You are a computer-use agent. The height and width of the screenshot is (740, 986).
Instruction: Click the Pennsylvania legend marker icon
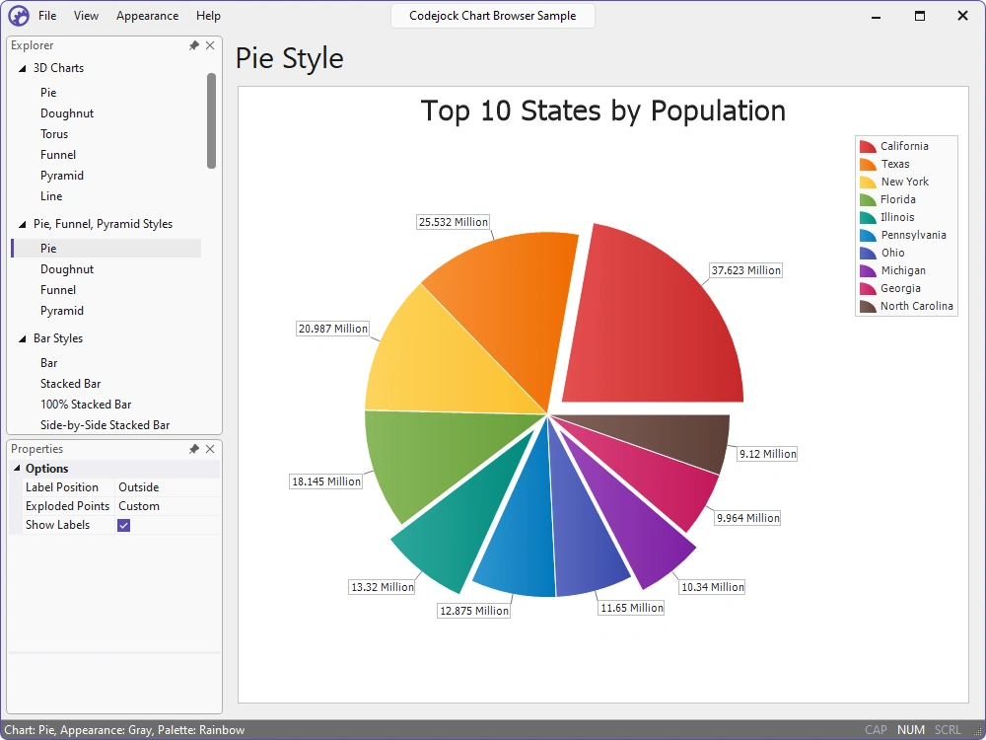pos(868,236)
